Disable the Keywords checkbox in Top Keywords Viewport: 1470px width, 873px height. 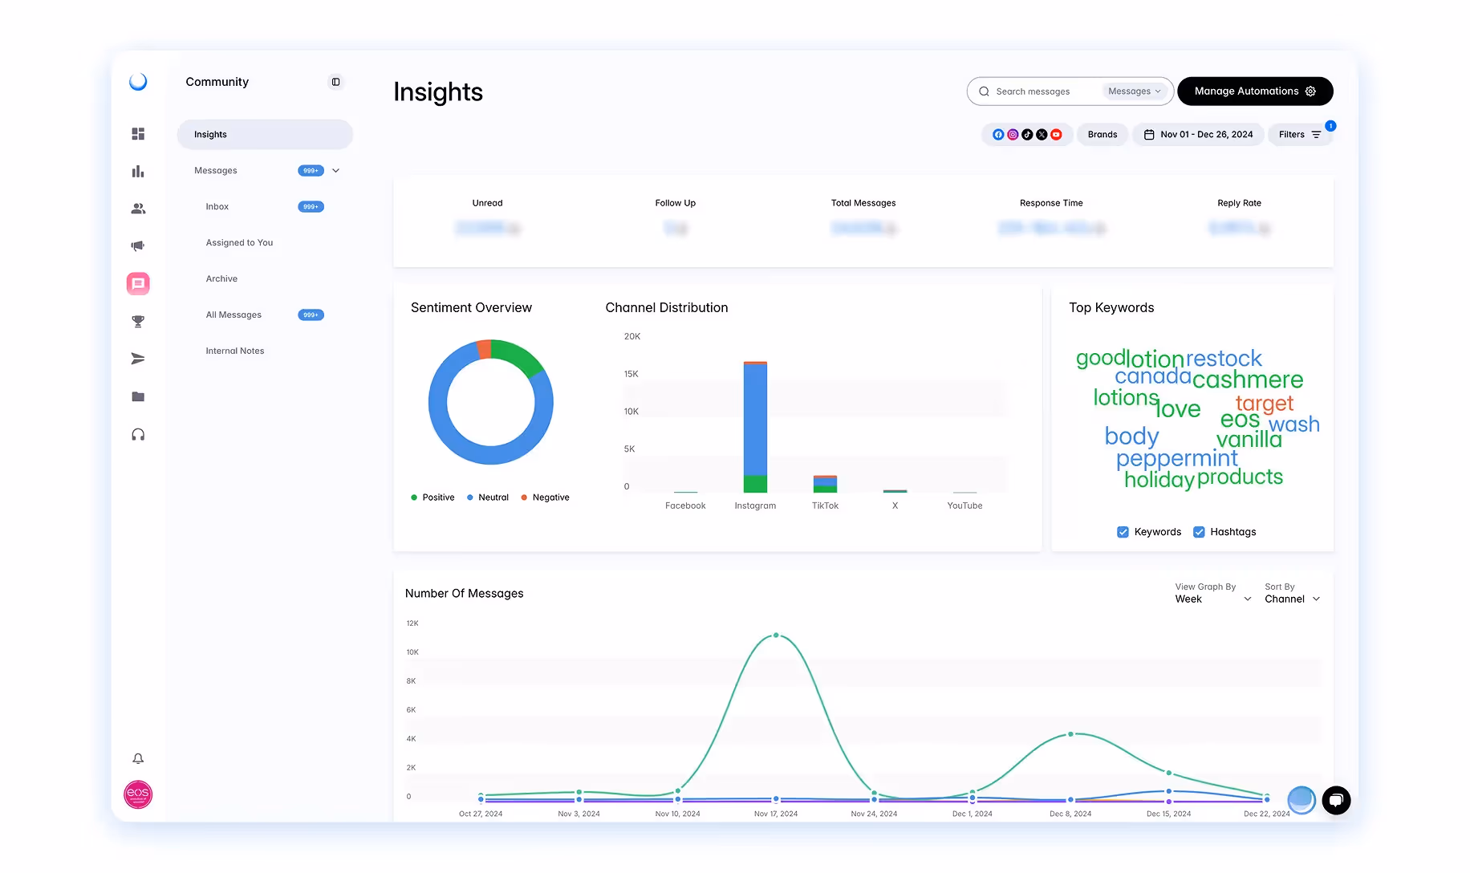[x=1122, y=531]
